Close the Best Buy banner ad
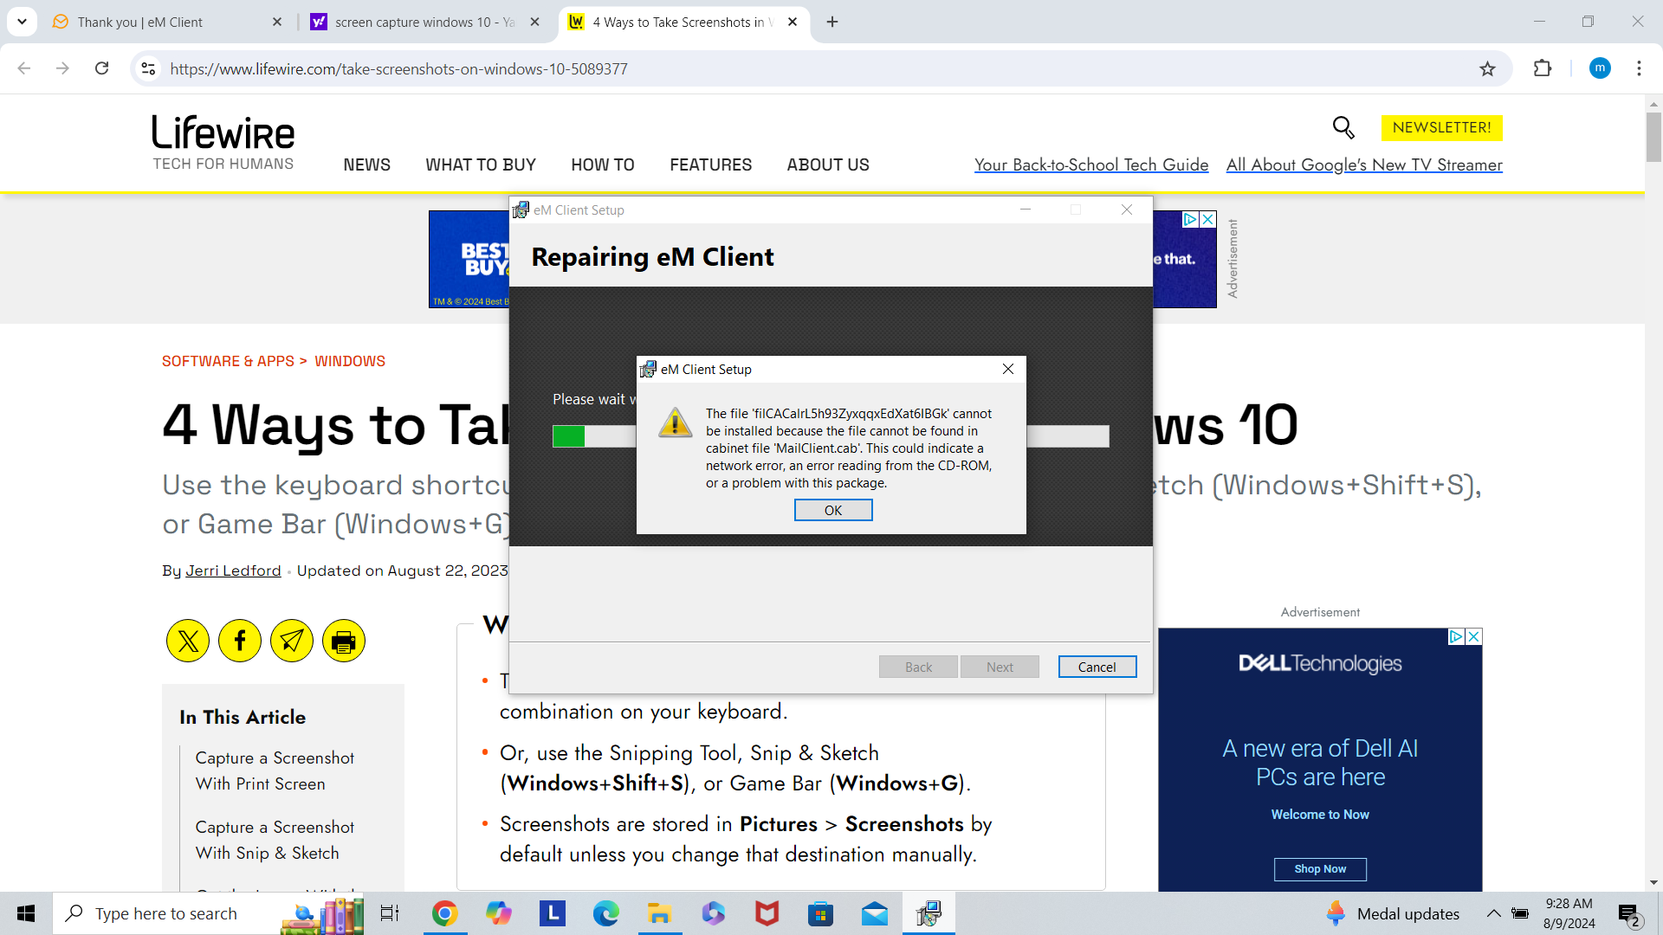Viewport: 1663px width, 935px height. pos(1207,220)
